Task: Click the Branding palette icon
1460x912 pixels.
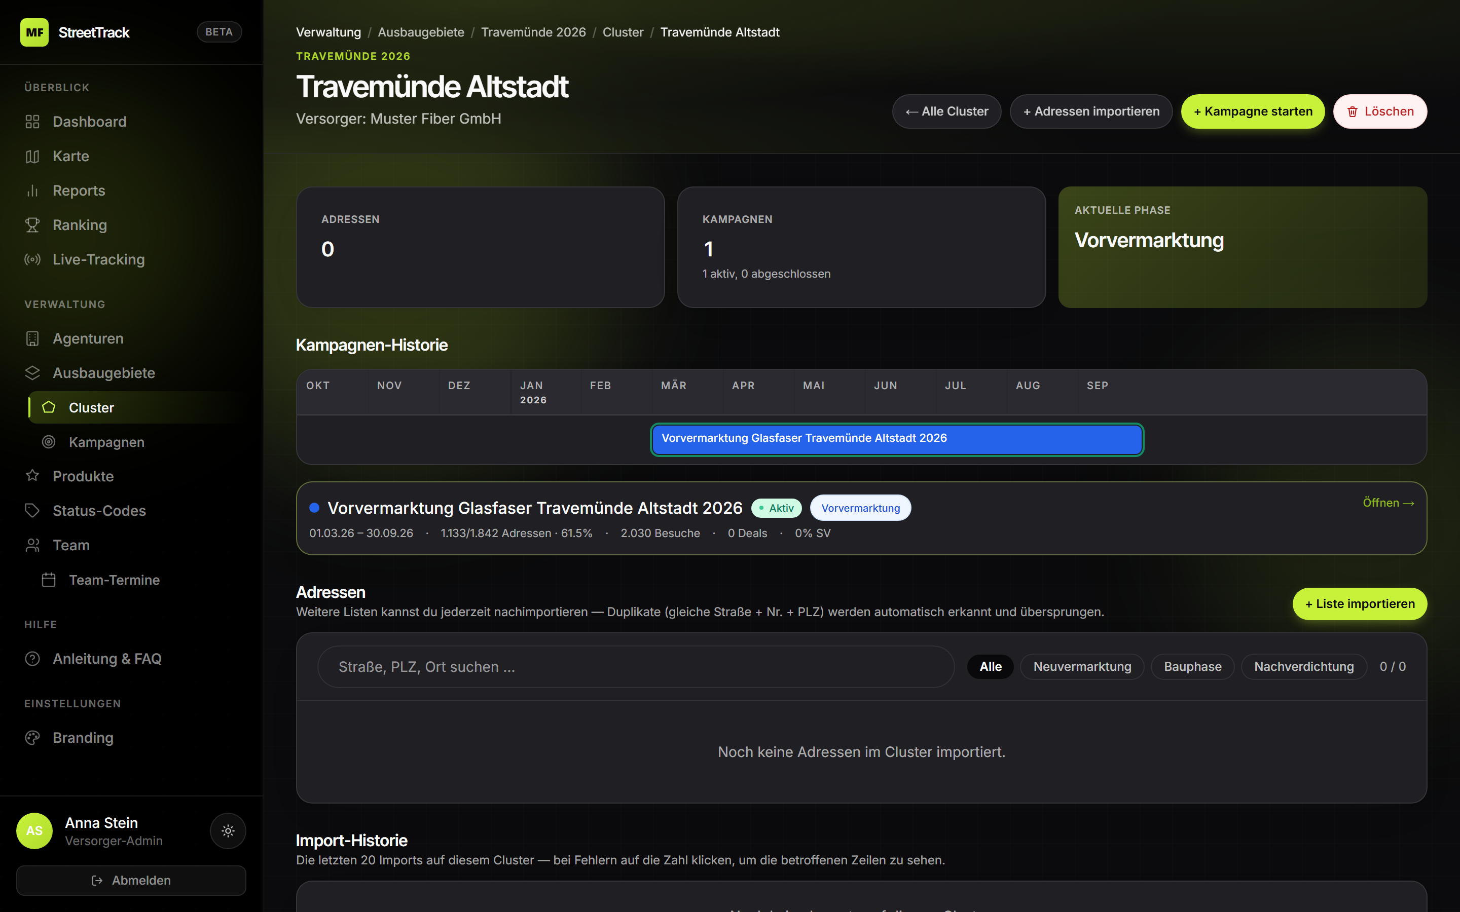Action: tap(32, 738)
